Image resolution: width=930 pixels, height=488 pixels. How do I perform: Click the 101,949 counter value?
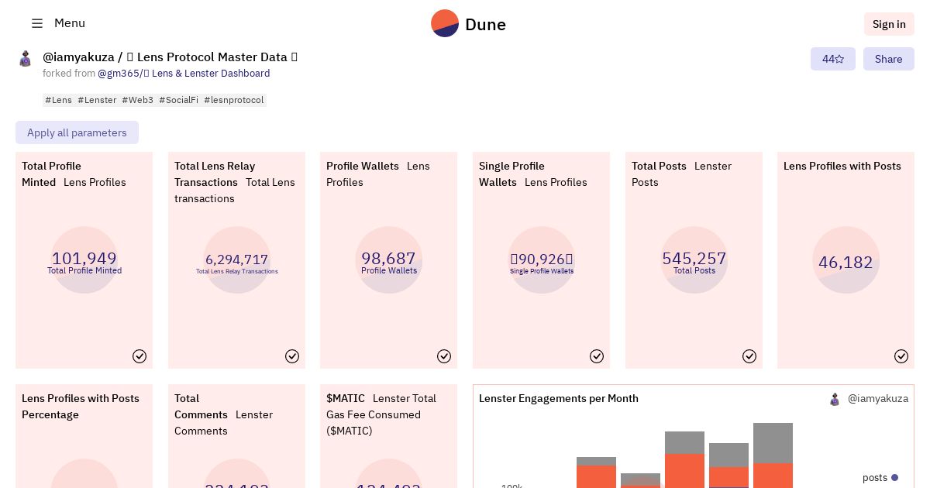click(x=84, y=258)
